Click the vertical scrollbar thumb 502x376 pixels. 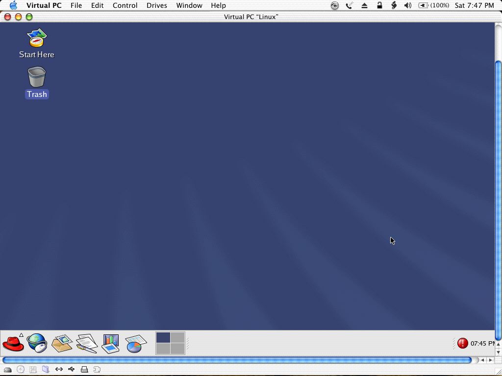click(498, 200)
